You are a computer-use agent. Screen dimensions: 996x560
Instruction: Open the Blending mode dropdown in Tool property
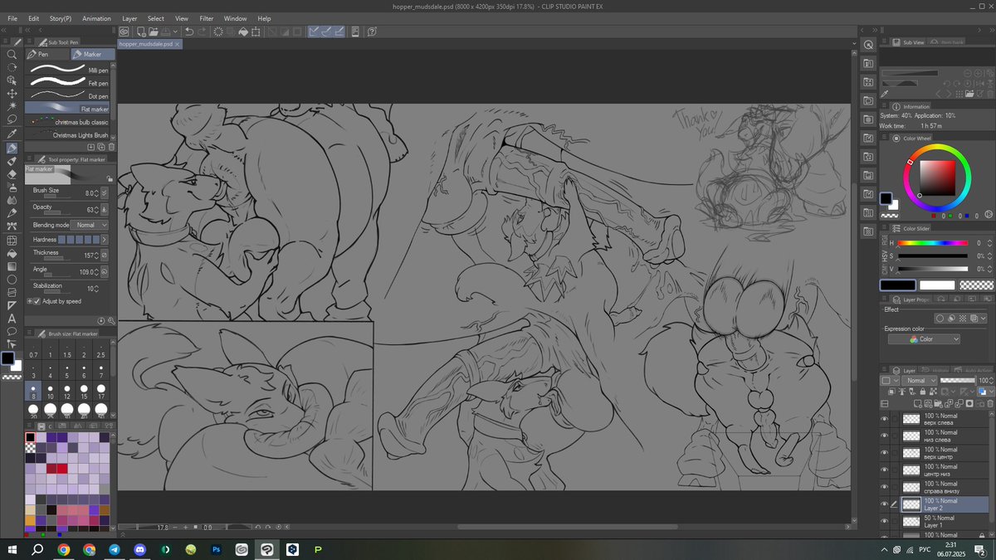coord(90,224)
